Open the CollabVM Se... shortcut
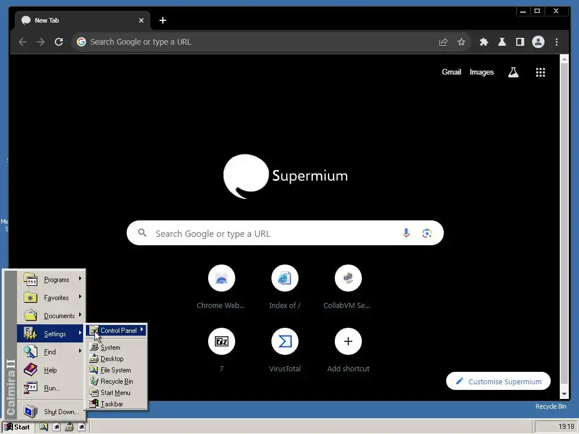579x434 pixels. pos(348,287)
